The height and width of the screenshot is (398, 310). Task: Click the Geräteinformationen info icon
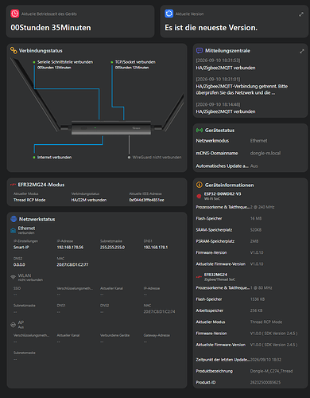coord(200,185)
